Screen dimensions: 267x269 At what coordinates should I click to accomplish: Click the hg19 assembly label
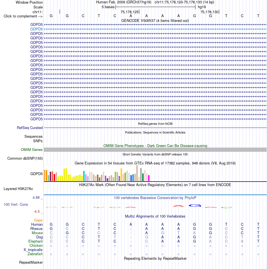pos(202,7)
